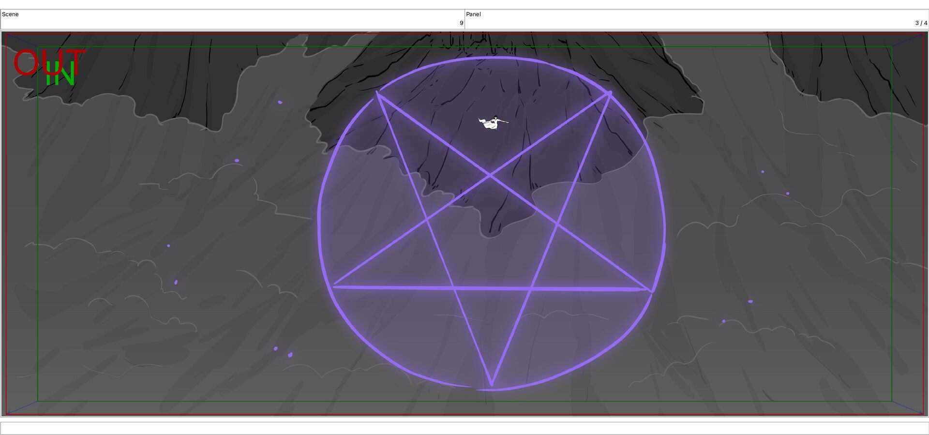Click the Panel header label
This screenshot has height=435, width=929.
click(x=473, y=14)
